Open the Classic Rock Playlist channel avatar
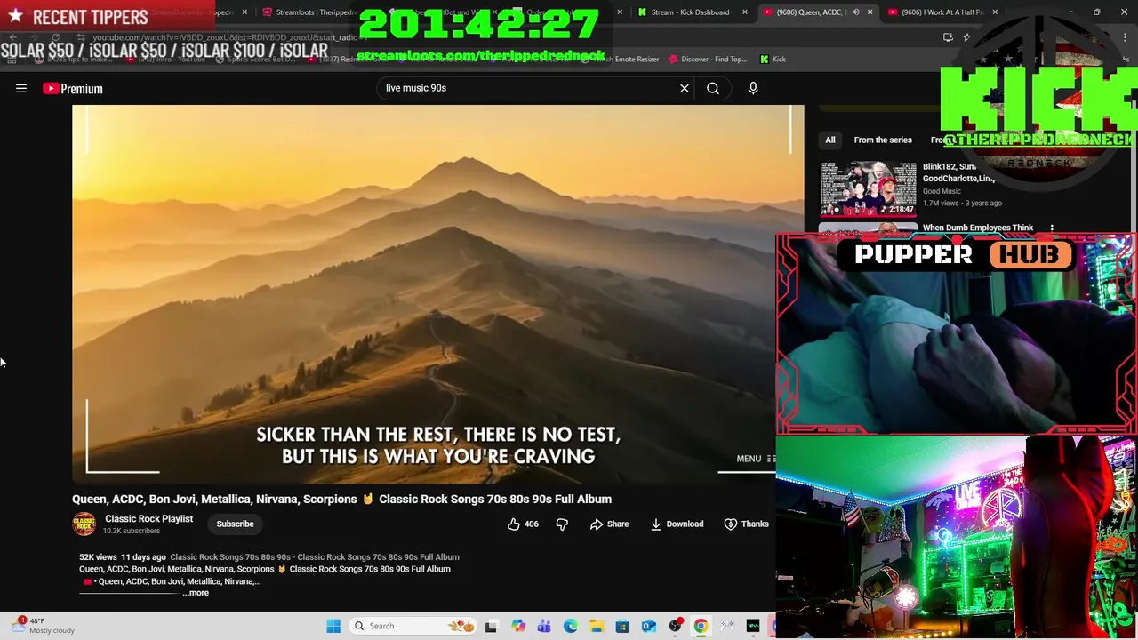The height and width of the screenshot is (640, 1138). [84, 524]
